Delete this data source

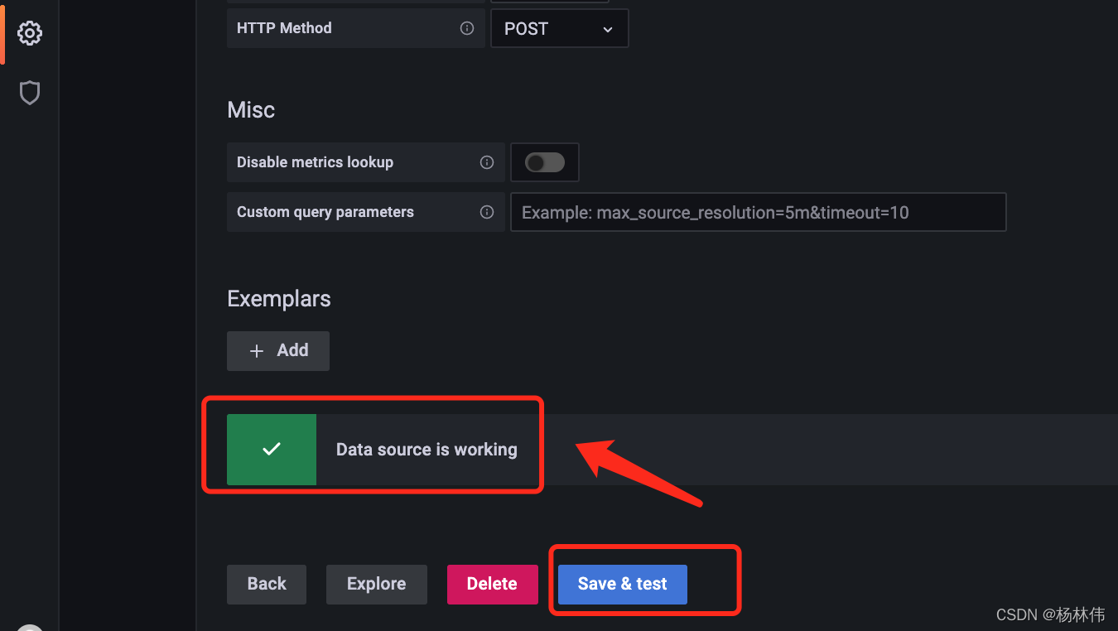(x=493, y=585)
